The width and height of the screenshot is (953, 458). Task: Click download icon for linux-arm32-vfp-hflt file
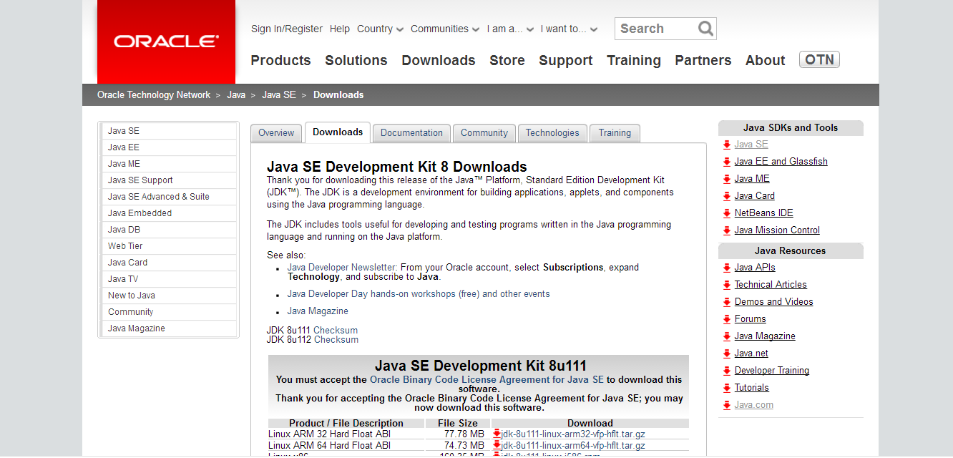(497, 434)
